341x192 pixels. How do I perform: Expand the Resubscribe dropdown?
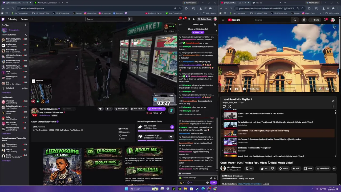tap(163, 109)
